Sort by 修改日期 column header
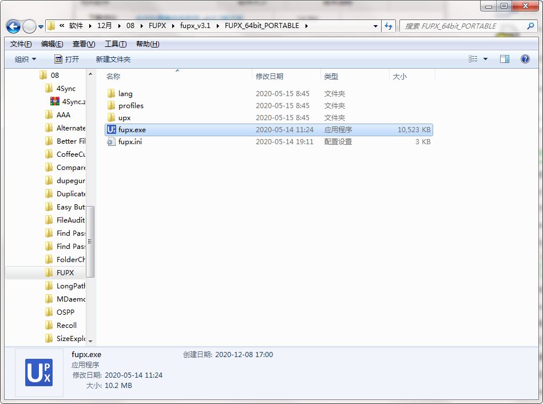Viewport: 543px width, 404px height. tap(269, 76)
